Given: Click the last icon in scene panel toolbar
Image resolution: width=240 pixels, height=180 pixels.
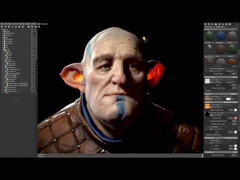Looking at the screenshot, I should tap(35, 26).
